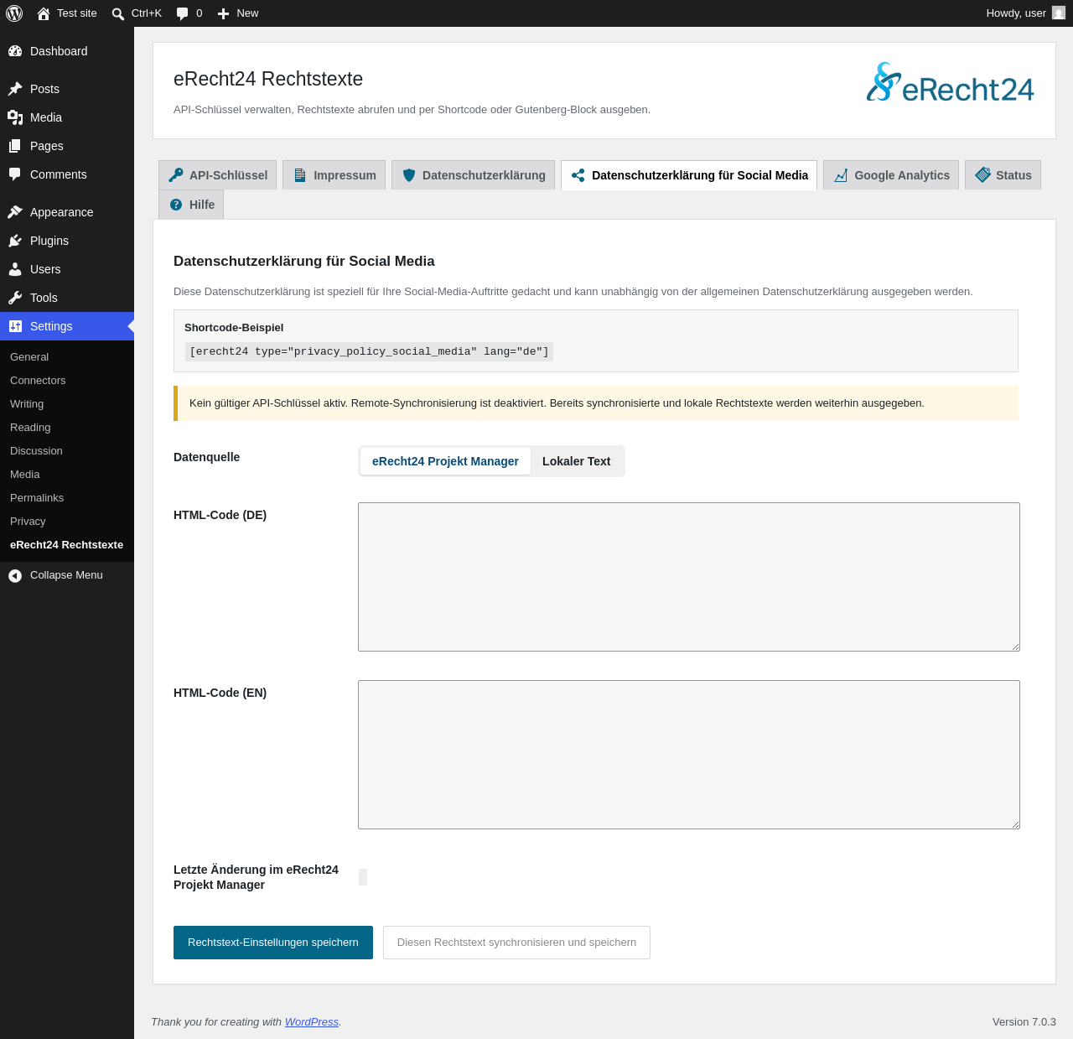
Task: Click the question mark icon on Hilfe tab
Action: pos(176,205)
